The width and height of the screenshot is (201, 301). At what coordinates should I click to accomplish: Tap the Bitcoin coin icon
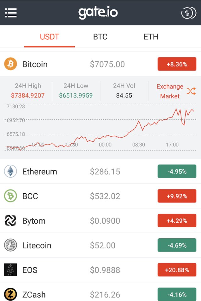coord(10,64)
